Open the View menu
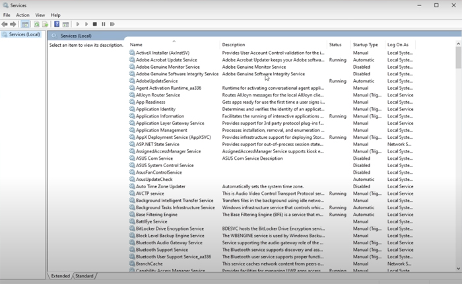The image size is (462, 284). coord(40,15)
